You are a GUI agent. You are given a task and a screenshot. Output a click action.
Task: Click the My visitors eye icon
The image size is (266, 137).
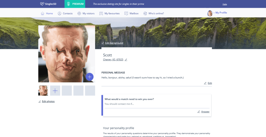[x=79, y=14]
